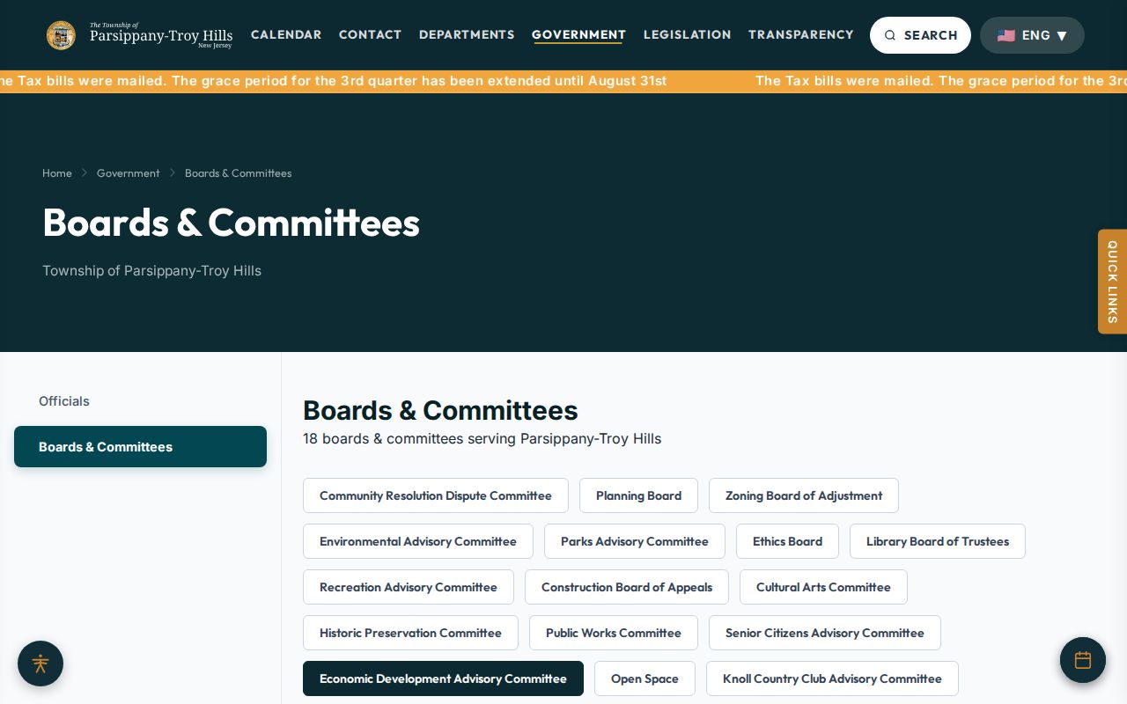Select the Open Space chip

click(x=645, y=678)
